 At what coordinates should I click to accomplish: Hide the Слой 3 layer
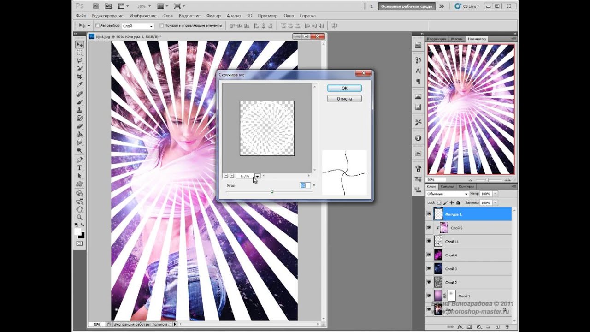(x=429, y=268)
